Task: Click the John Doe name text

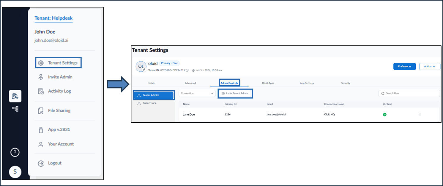Action: coord(45,32)
